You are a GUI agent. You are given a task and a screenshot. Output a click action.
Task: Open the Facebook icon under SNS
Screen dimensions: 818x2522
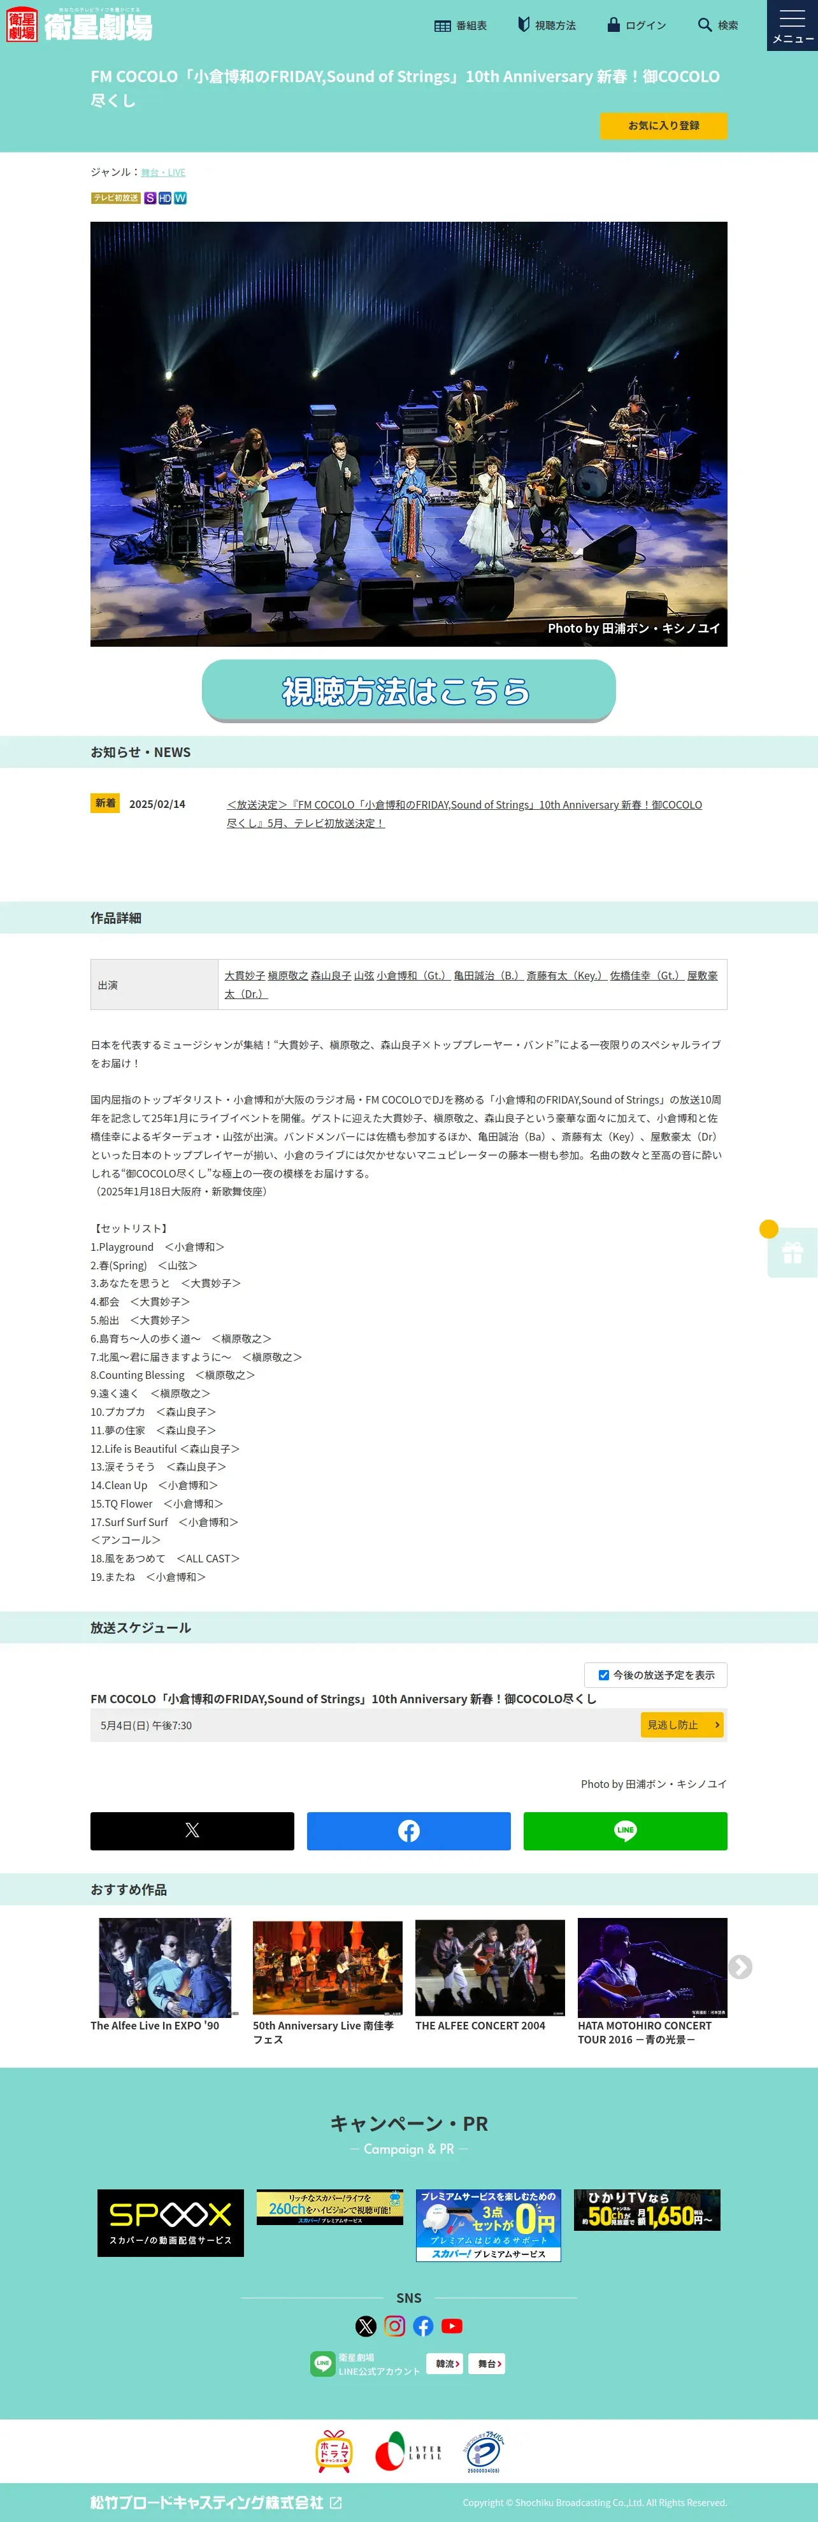tap(424, 2326)
